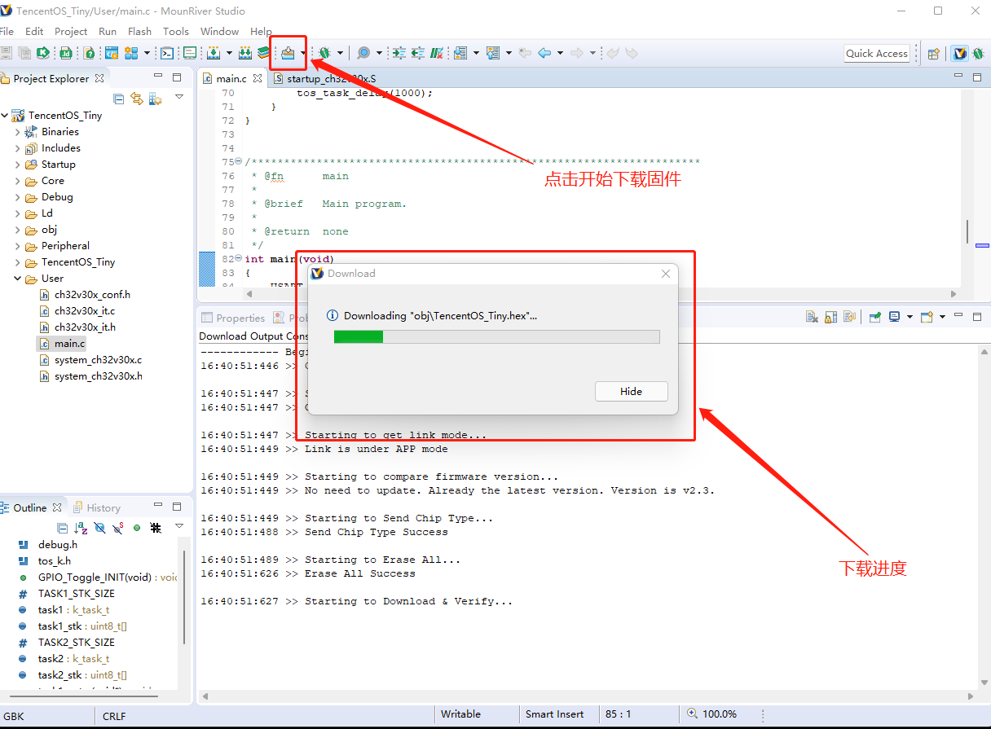Expand the Includes tree node
The width and height of the screenshot is (991, 729).
click(x=18, y=148)
